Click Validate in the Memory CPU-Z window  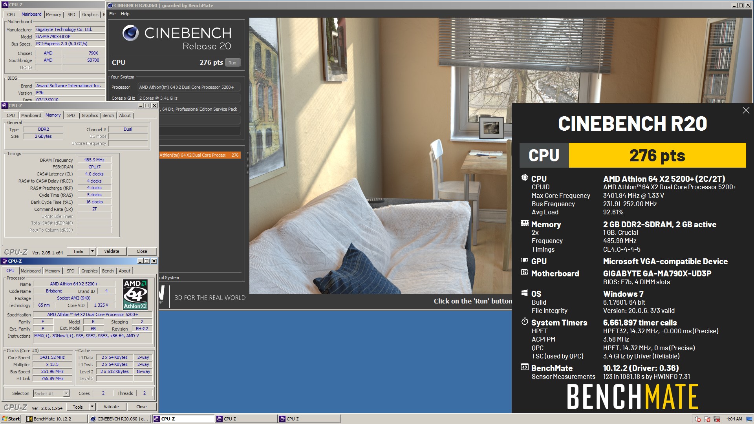point(112,251)
